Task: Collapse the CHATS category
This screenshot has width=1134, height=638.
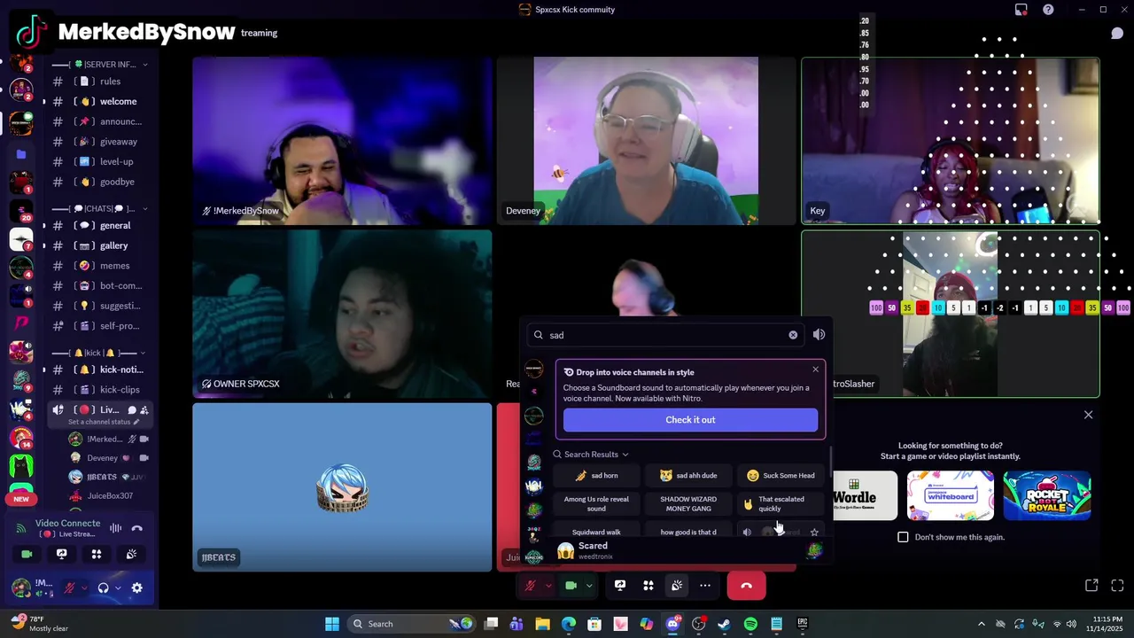Action: coord(99,209)
